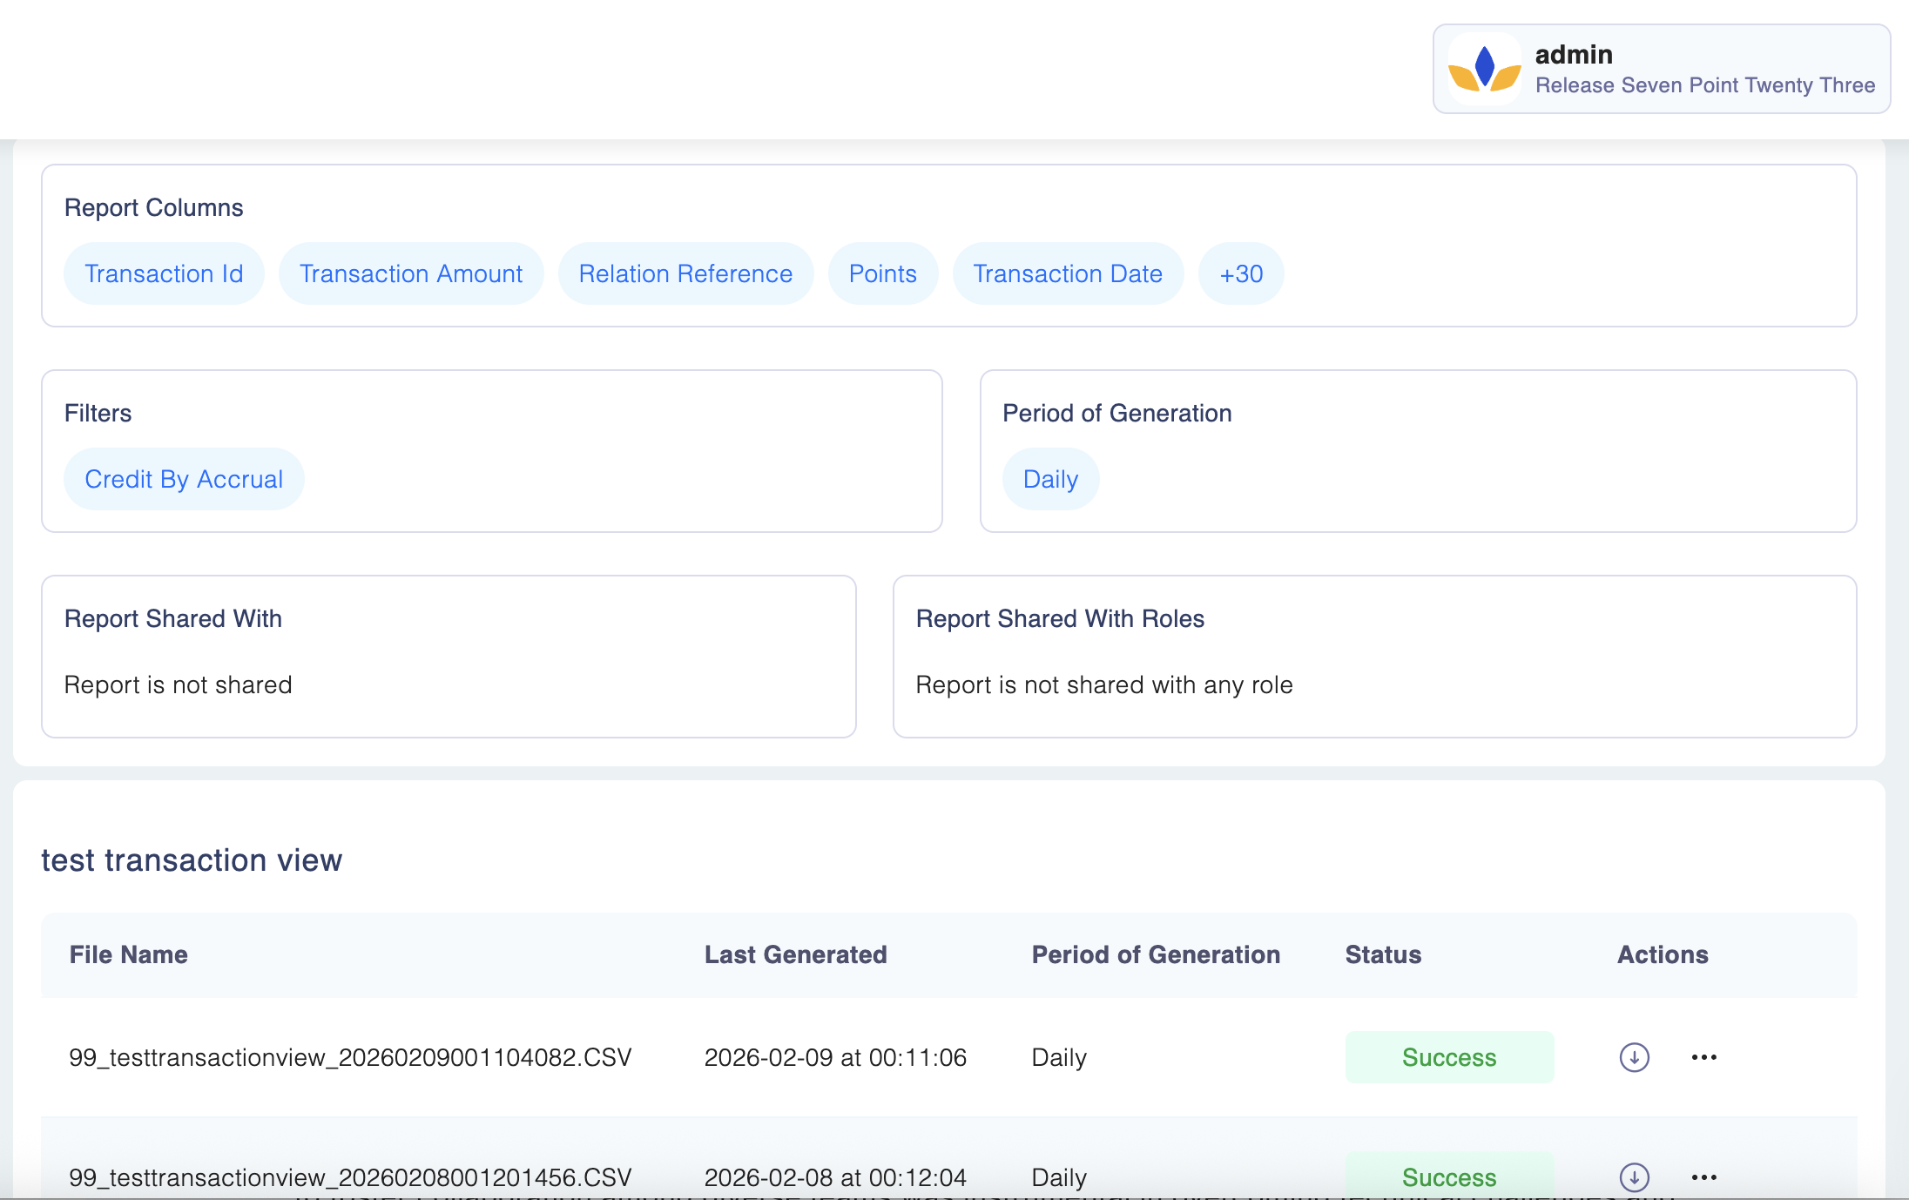
Task: Open more actions for 2026-02-08 report
Action: pyautogui.click(x=1703, y=1176)
